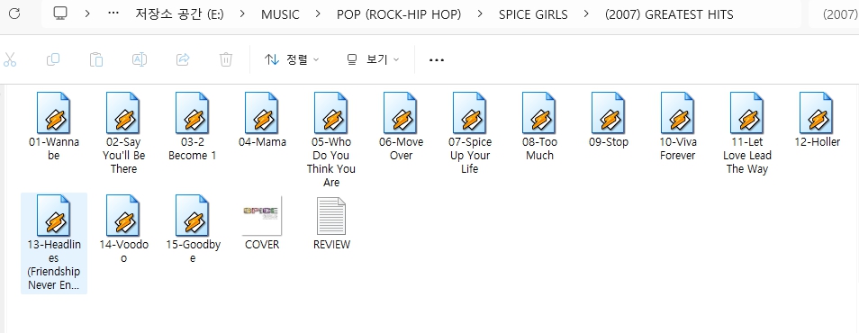
Task: Click the This PC monitor icon in breadcrumb
Action: point(61,13)
